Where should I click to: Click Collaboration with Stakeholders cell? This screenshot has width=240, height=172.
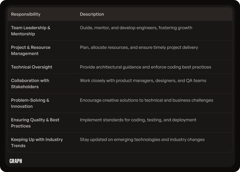(30, 84)
